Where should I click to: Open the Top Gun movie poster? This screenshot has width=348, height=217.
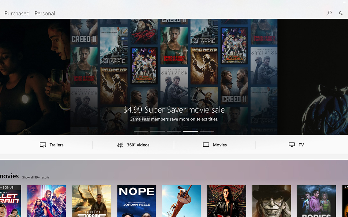pos(92,201)
